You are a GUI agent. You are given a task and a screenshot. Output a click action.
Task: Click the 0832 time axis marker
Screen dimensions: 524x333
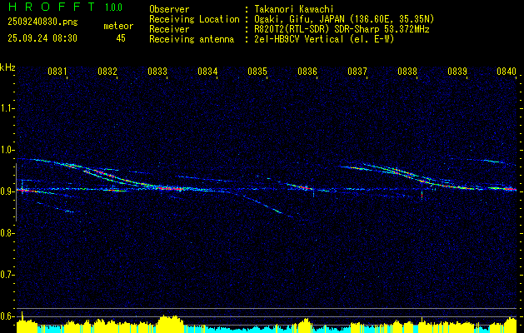pos(107,71)
